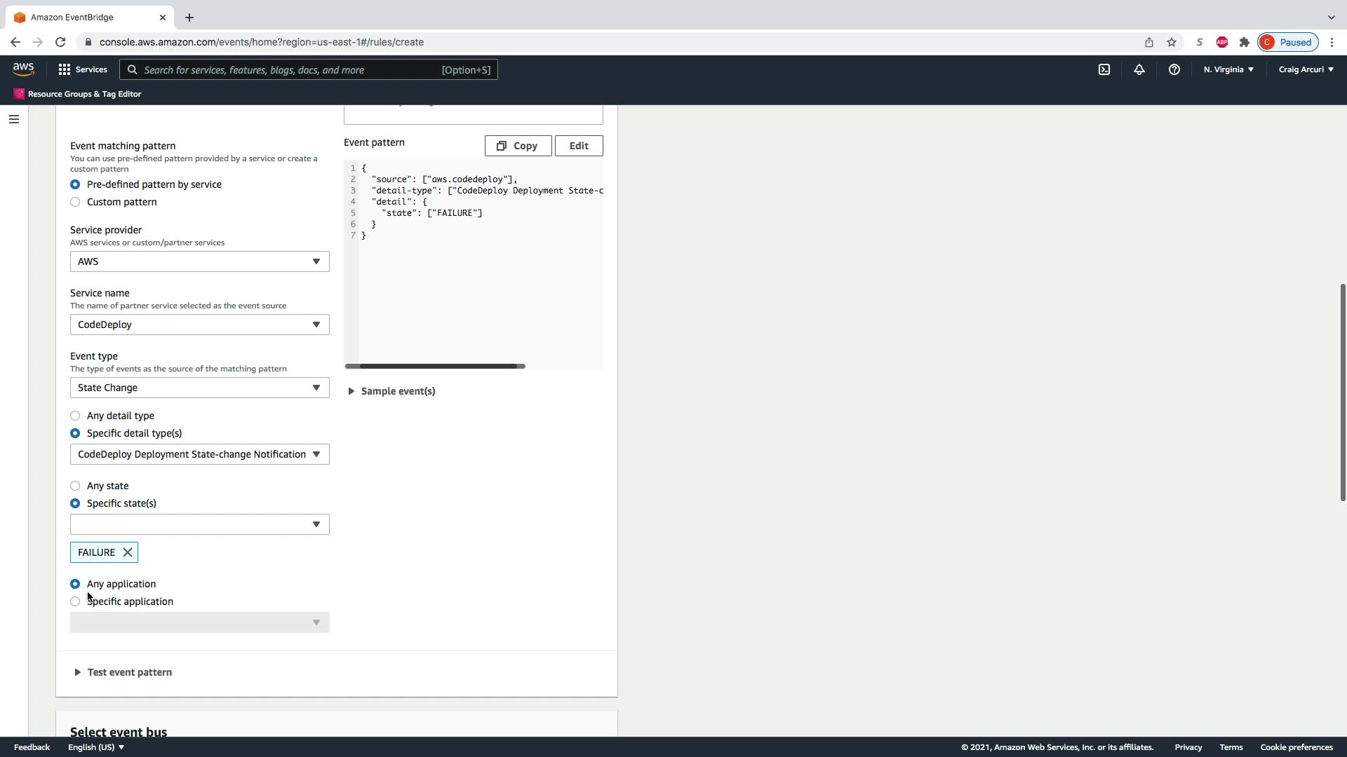Bookmark page with star icon
This screenshot has height=757, width=1347.
coord(1171,42)
